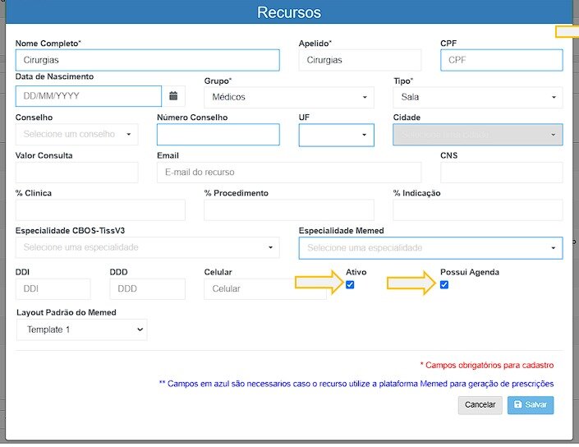Open the UF state dropdown
The image size is (579, 447).
[336, 135]
